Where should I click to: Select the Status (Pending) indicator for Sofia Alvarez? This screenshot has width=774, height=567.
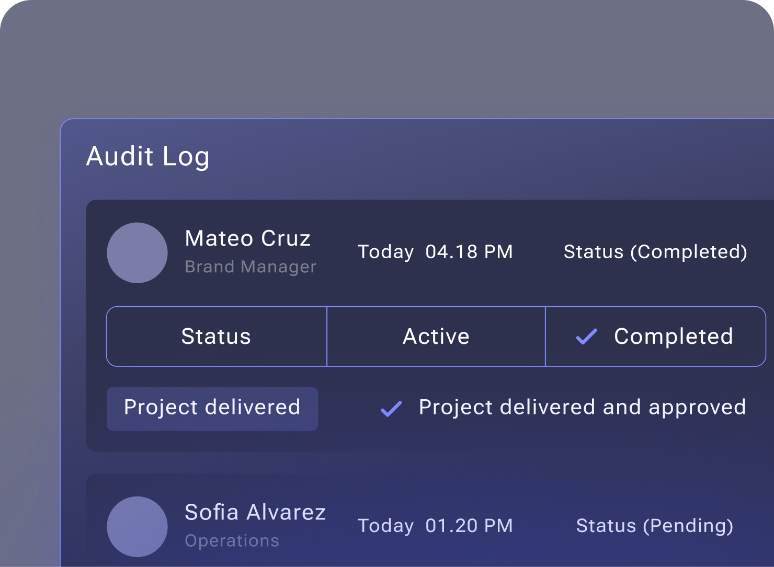tap(654, 526)
